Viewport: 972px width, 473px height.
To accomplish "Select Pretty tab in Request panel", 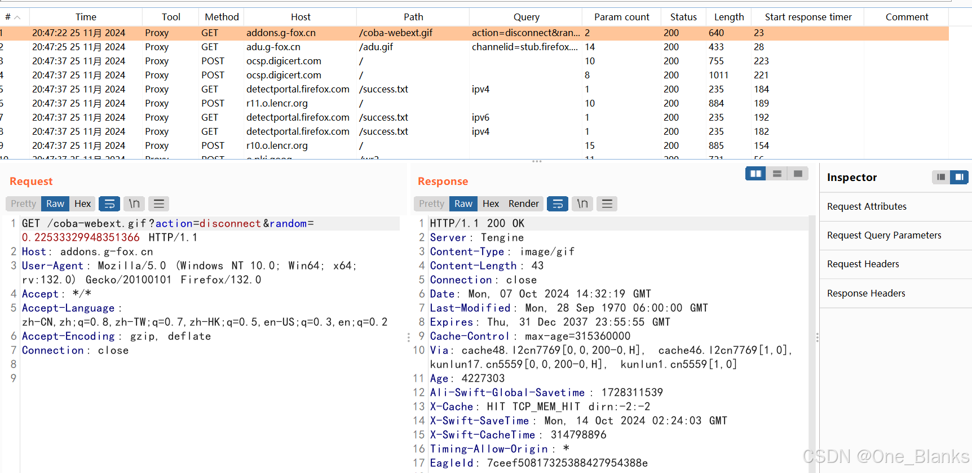I will tap(23, 204).
